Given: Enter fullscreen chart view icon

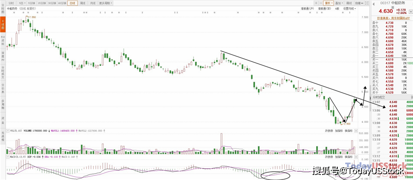Looking at the screenshot, I should tap(367, 3).
